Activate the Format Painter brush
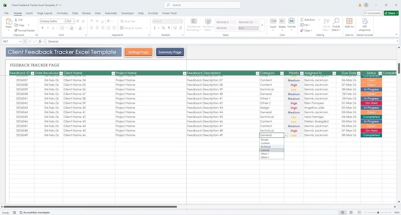Viewport: 401px width, 215px height. coord(16,30)
